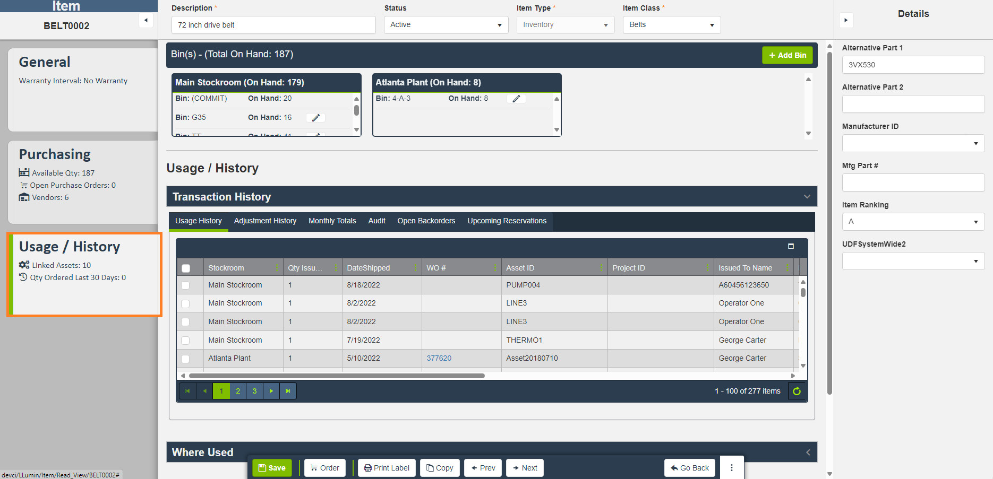
Task: Expand the Details panel arrow
Action: click(846, 21)
